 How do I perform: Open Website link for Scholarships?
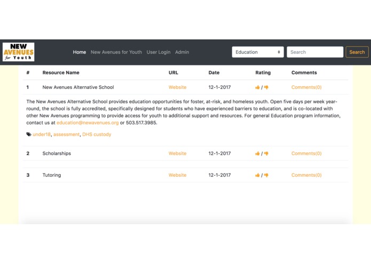coord(177,153)
